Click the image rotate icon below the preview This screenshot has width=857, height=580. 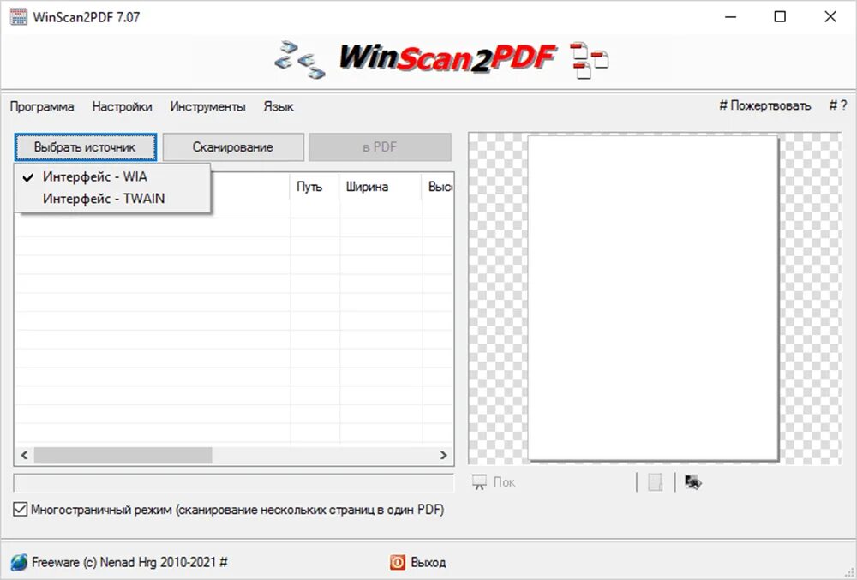pos(693,482)
